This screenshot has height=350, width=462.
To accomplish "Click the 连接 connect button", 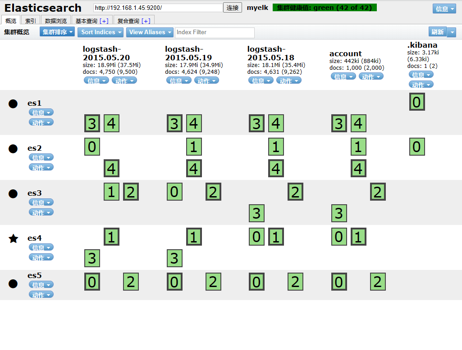I will point(233,8).
